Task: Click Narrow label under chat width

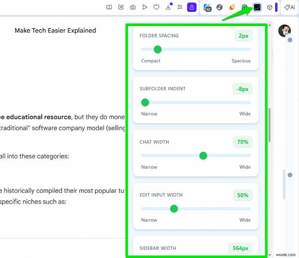Action: click(x=149, y=167)
